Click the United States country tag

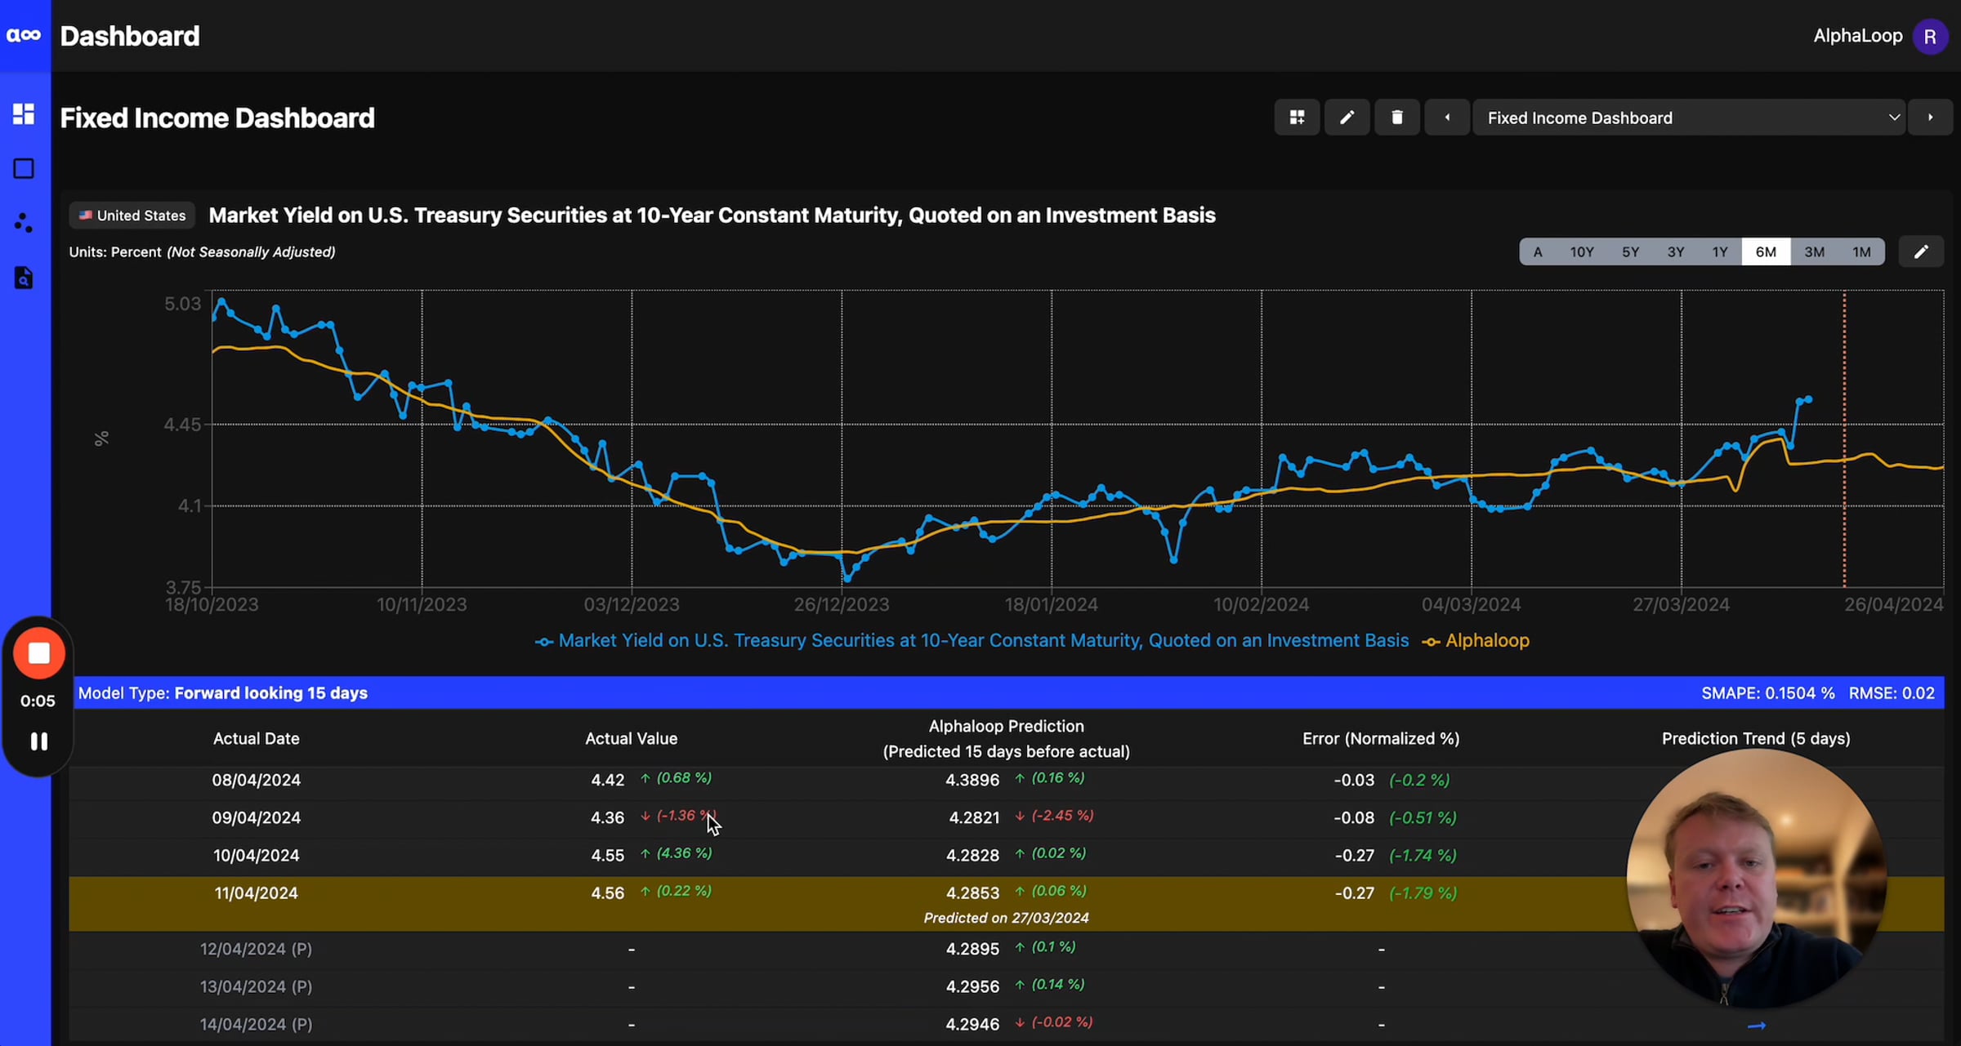pyautogui.click(x=132, y=216)
